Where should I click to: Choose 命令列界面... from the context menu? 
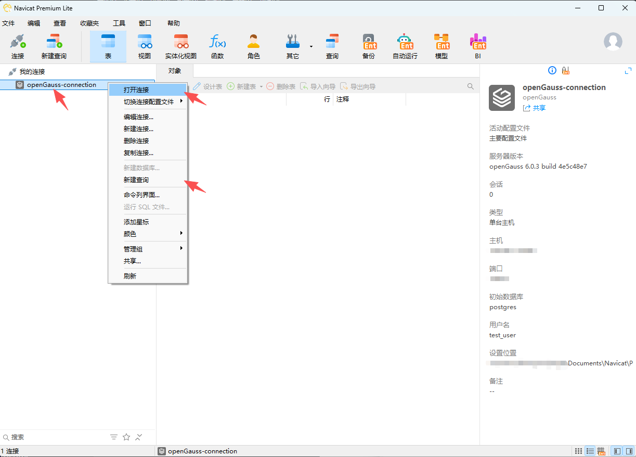tap(148, 195)
